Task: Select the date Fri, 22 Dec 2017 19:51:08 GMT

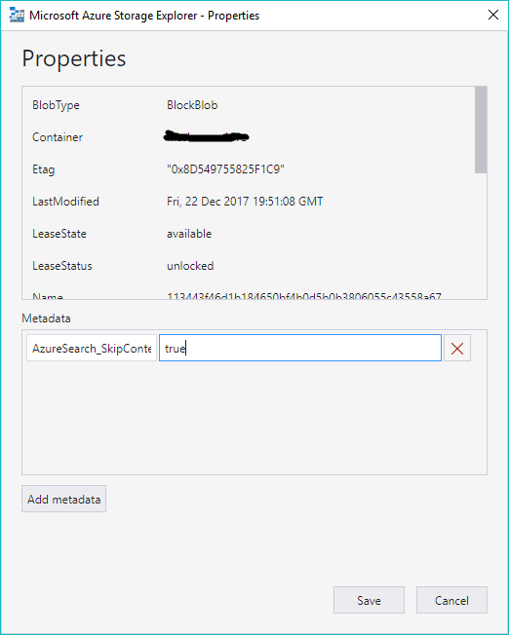Action: (245, 202)
